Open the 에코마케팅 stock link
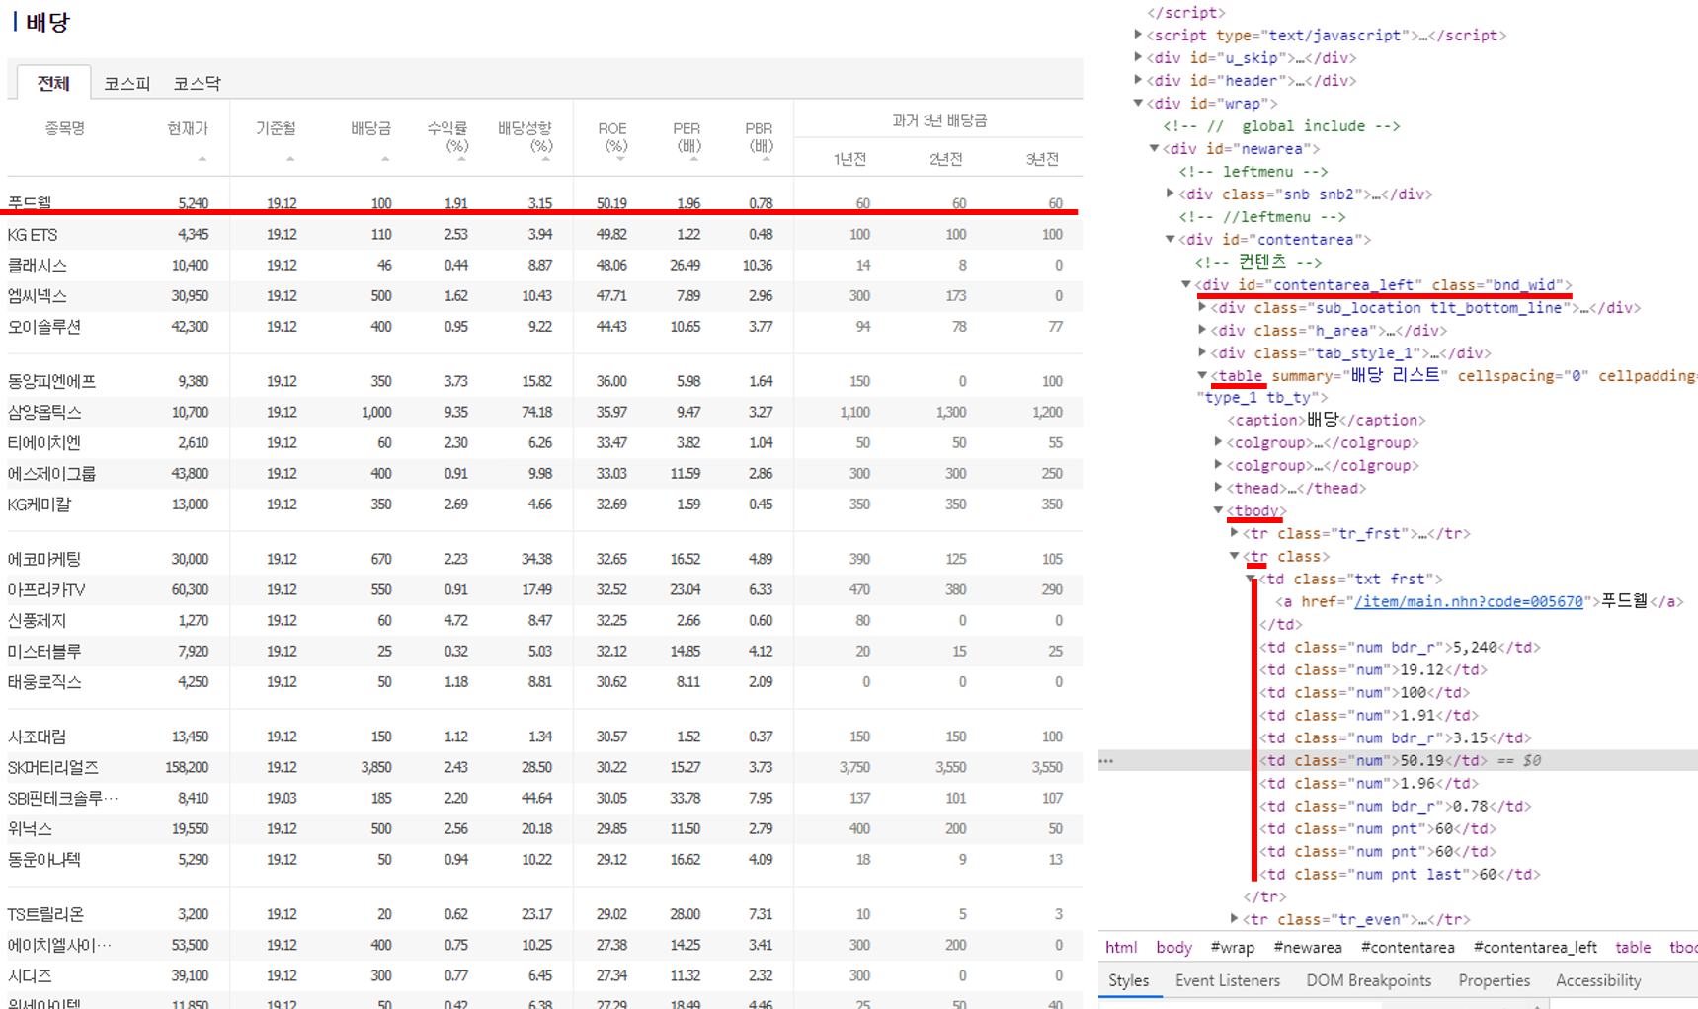This screenshot has width=1698, height=1009. (x=44, y=559)
